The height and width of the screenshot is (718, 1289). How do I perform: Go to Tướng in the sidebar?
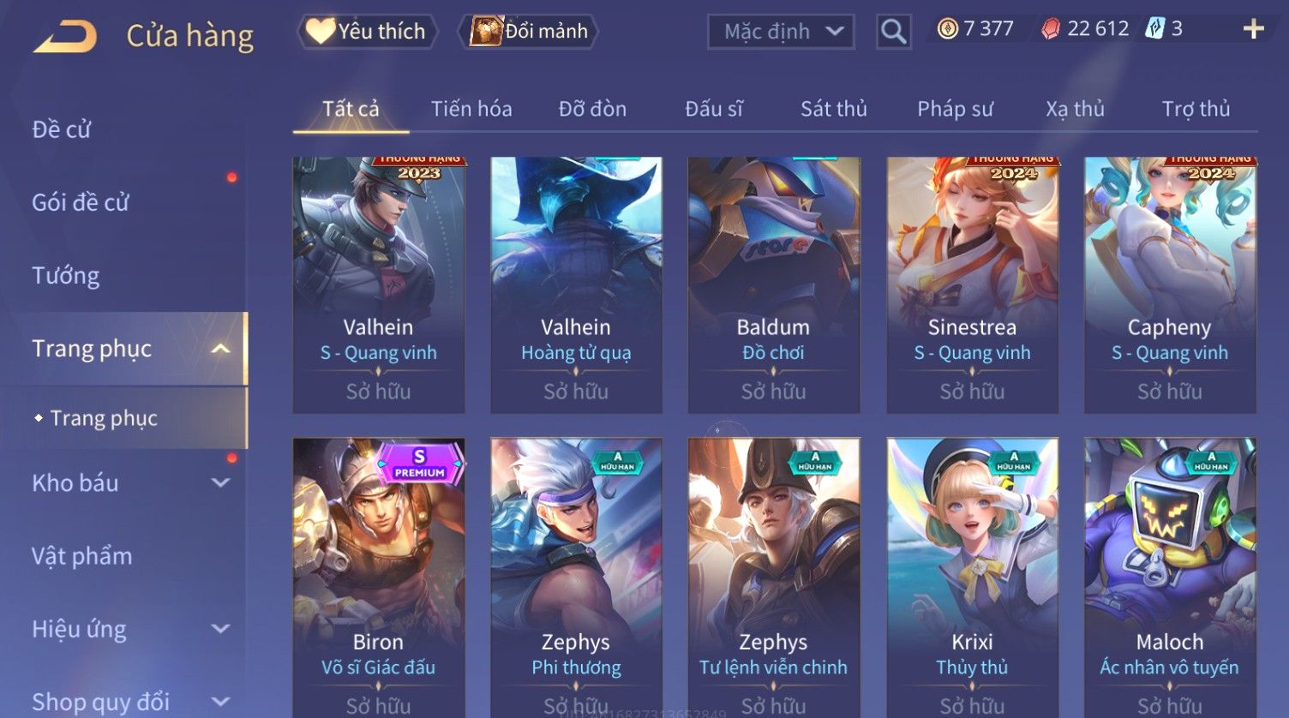(66, 276)
